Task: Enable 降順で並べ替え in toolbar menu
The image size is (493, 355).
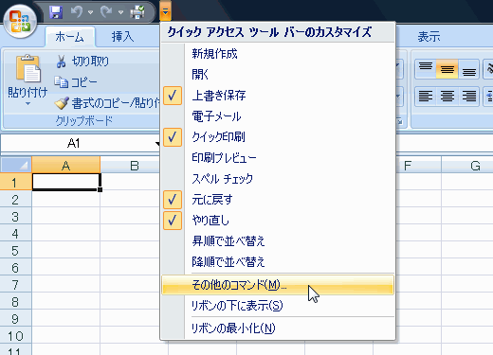Action: click(x=278, y=262)
